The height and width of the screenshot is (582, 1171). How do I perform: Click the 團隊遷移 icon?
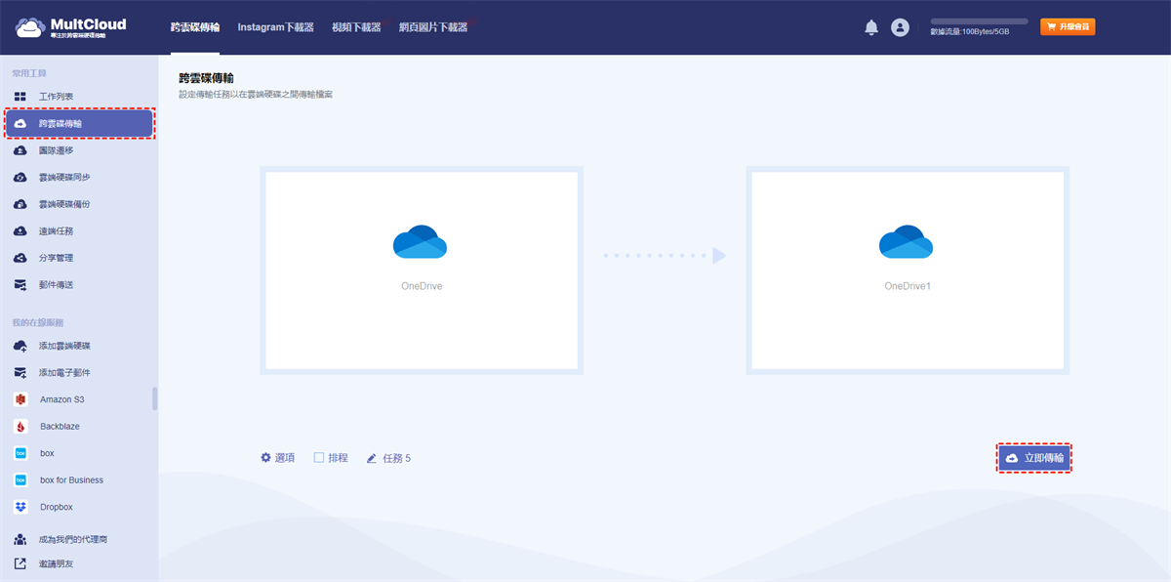(20, 150)
